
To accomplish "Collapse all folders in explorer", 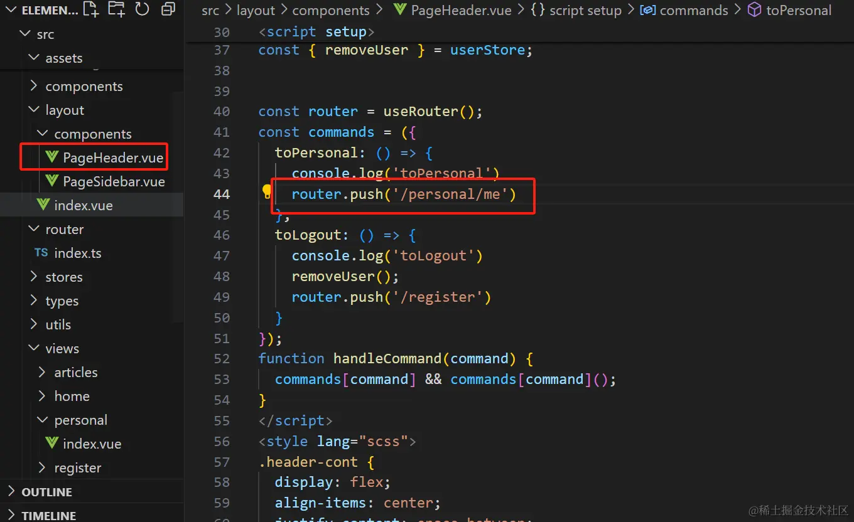I will pos(168,9).
